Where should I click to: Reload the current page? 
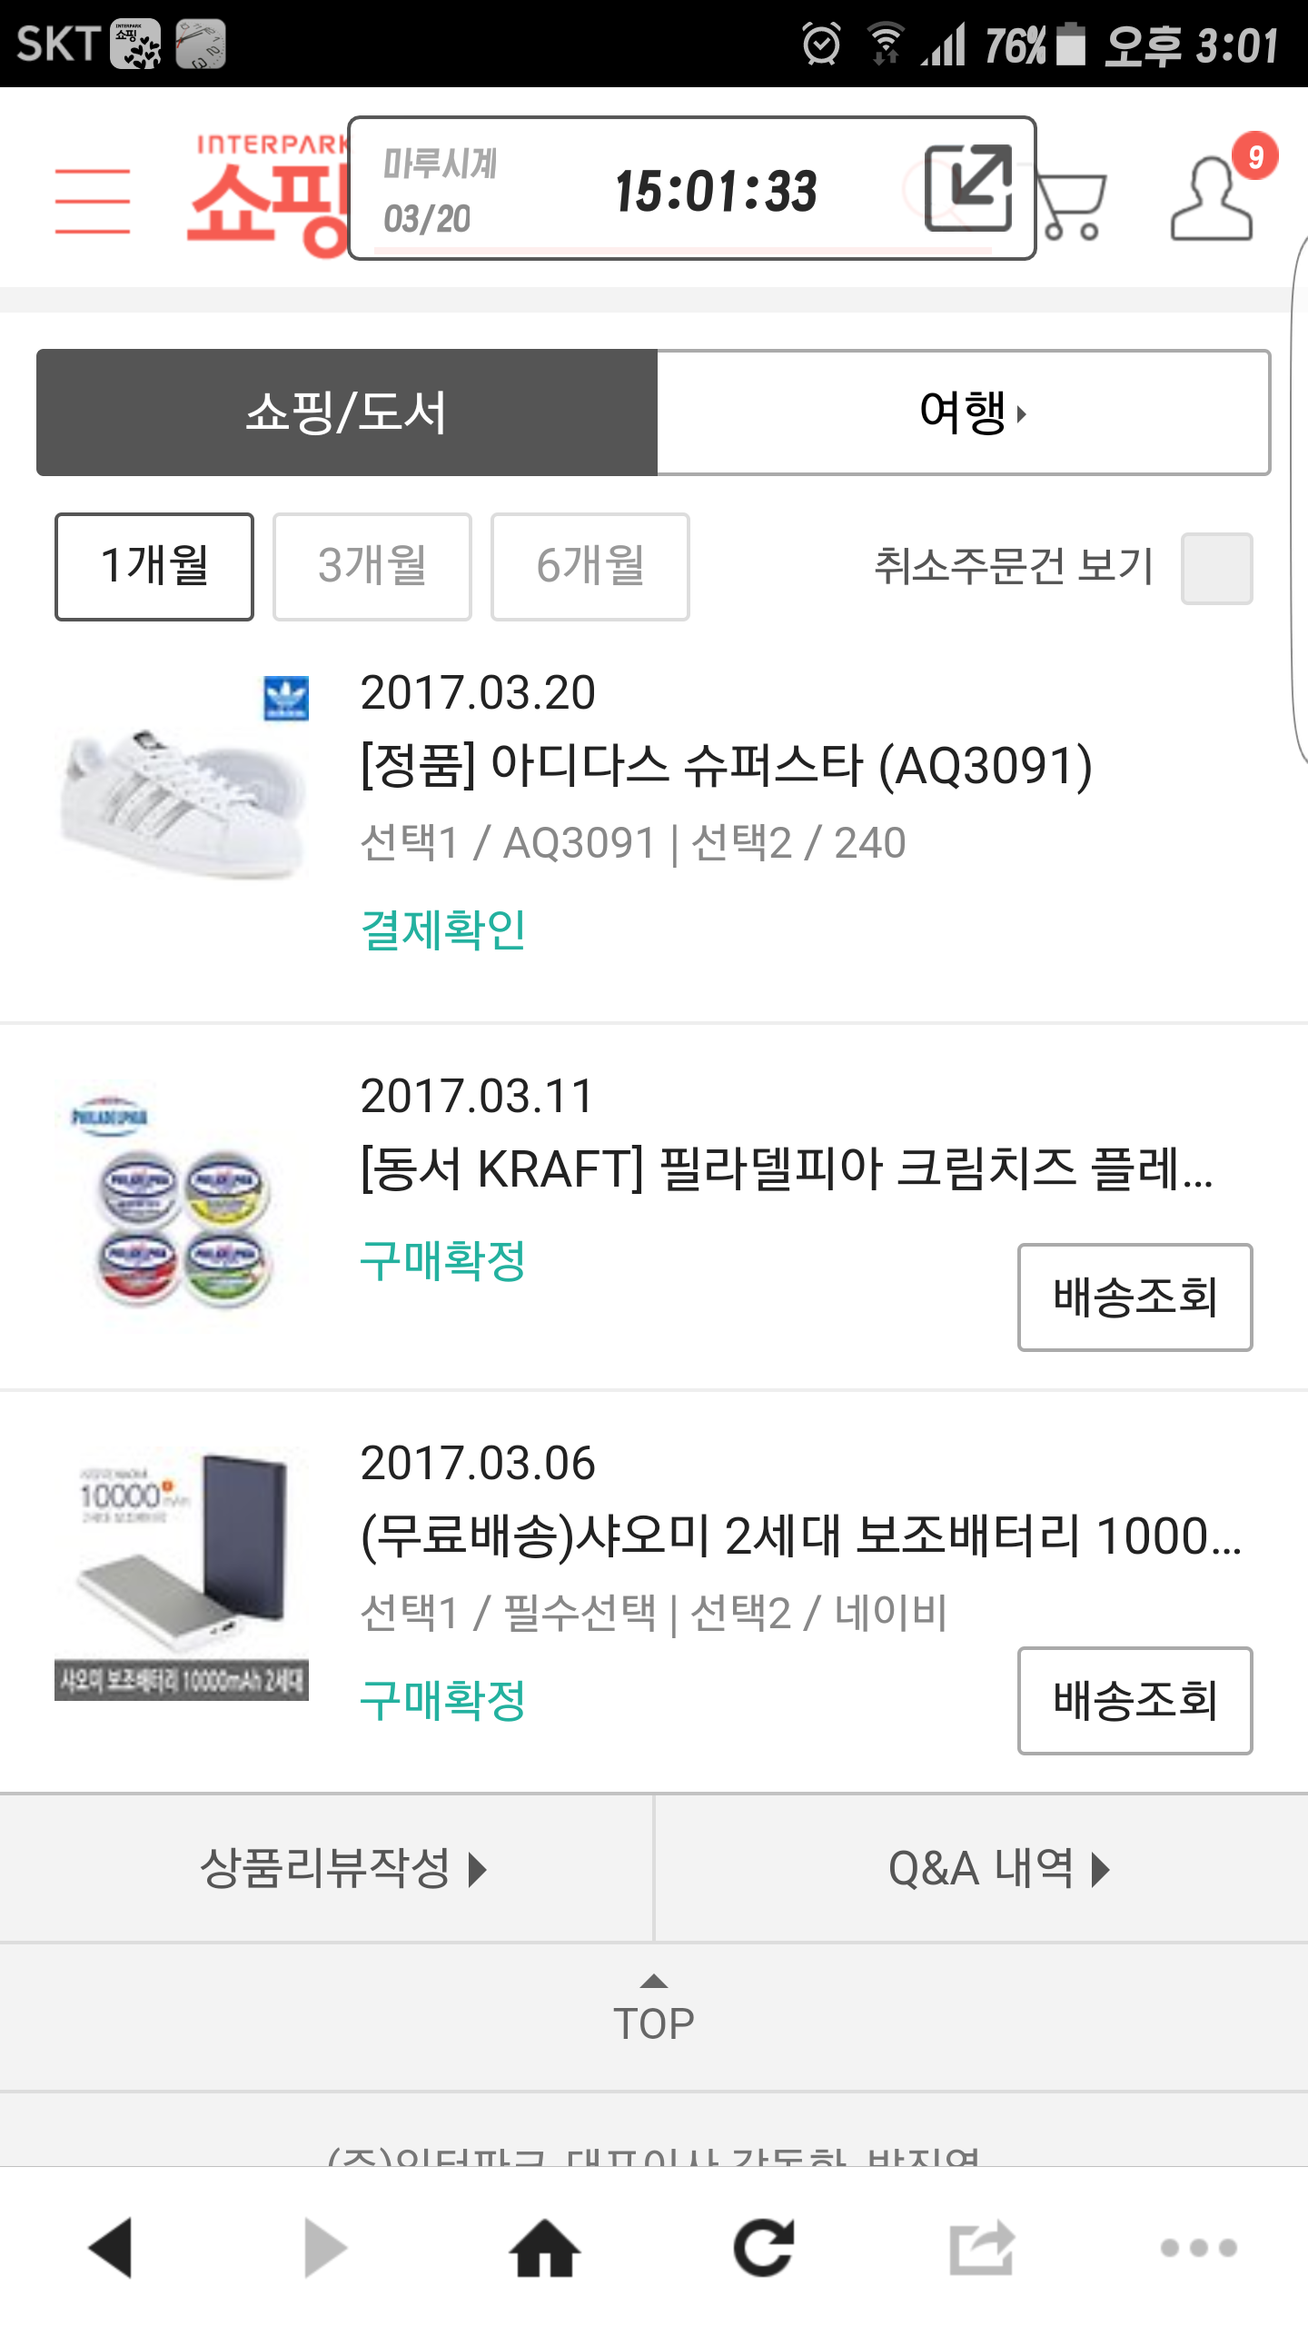pyautogui.click(x=763, y=2248)
